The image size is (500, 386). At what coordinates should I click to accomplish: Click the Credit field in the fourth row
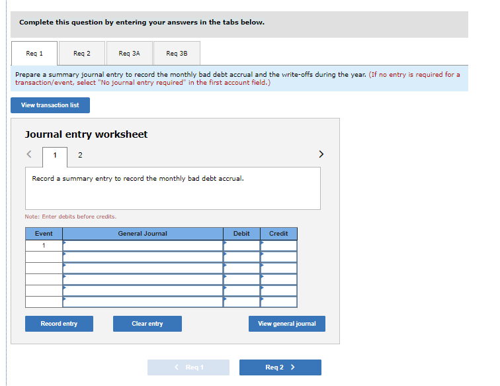click(278, 279)
